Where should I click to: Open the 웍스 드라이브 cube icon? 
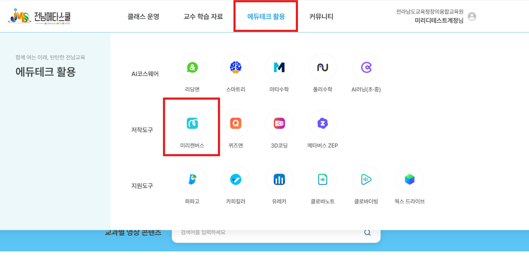pos(409,179)
